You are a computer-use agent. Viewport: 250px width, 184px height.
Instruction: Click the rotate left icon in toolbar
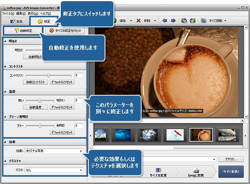point(184,21)
